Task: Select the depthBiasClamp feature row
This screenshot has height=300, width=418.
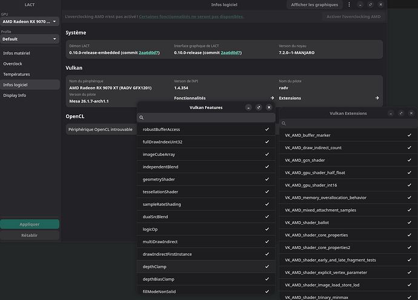Action: (206, 279)
